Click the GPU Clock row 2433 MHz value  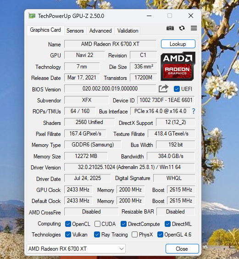(x=78, y=190)
